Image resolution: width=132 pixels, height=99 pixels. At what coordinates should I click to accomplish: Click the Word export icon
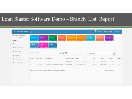(x=63, y=53)
